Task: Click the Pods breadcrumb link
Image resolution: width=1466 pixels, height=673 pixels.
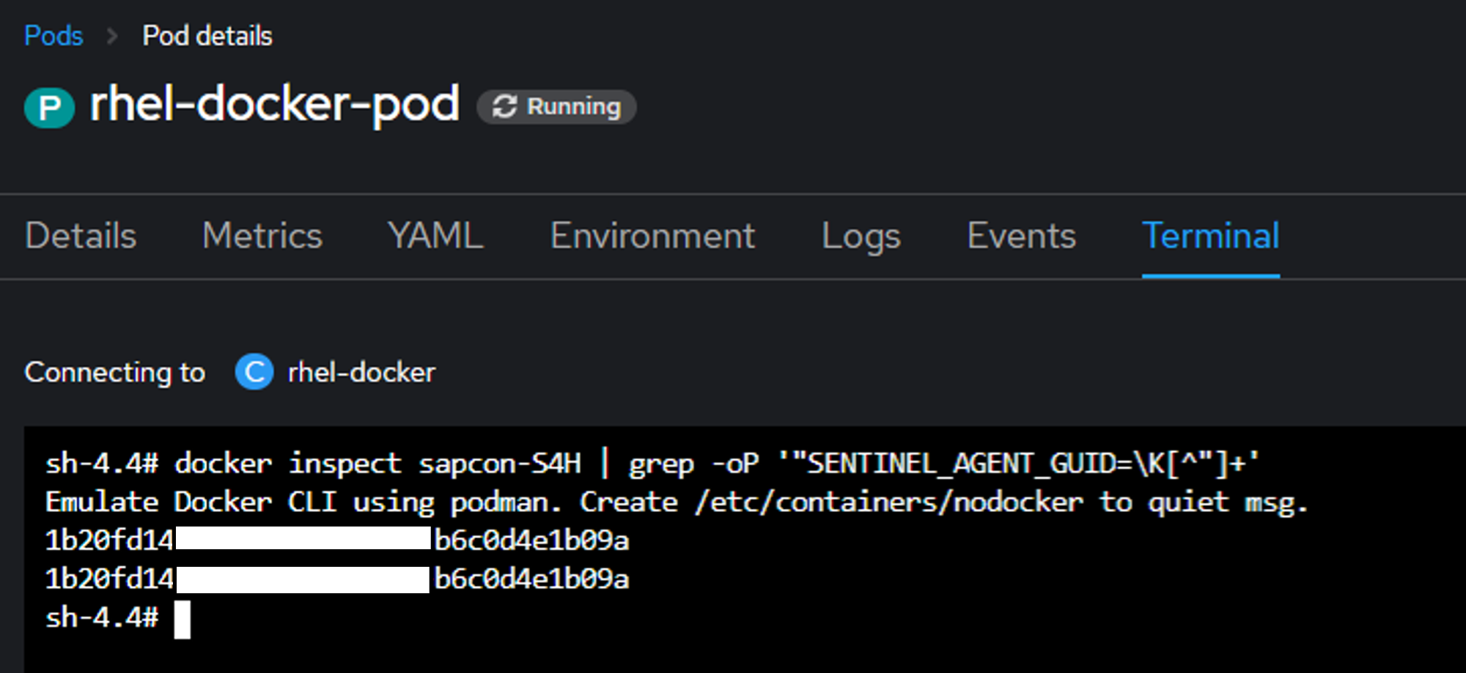Action: (x=54, y=35)
